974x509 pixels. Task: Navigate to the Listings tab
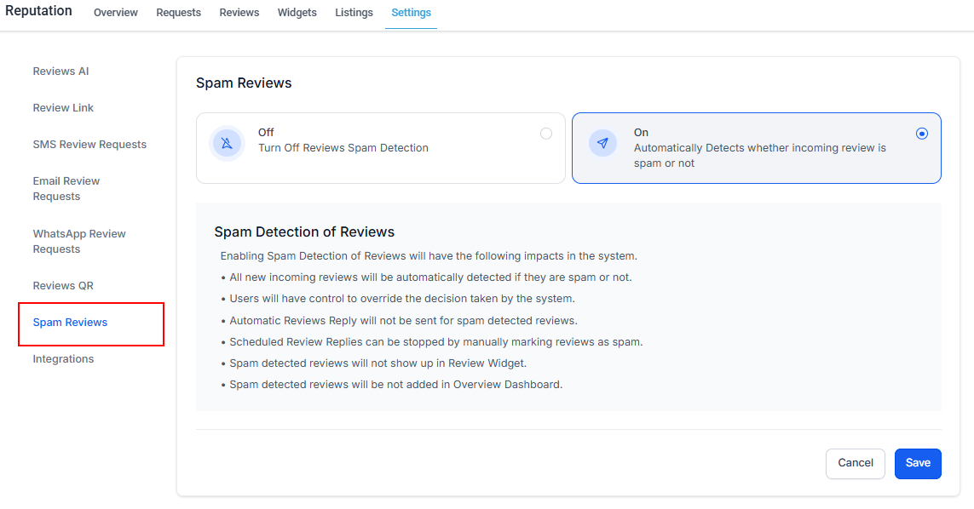point(354,13)
